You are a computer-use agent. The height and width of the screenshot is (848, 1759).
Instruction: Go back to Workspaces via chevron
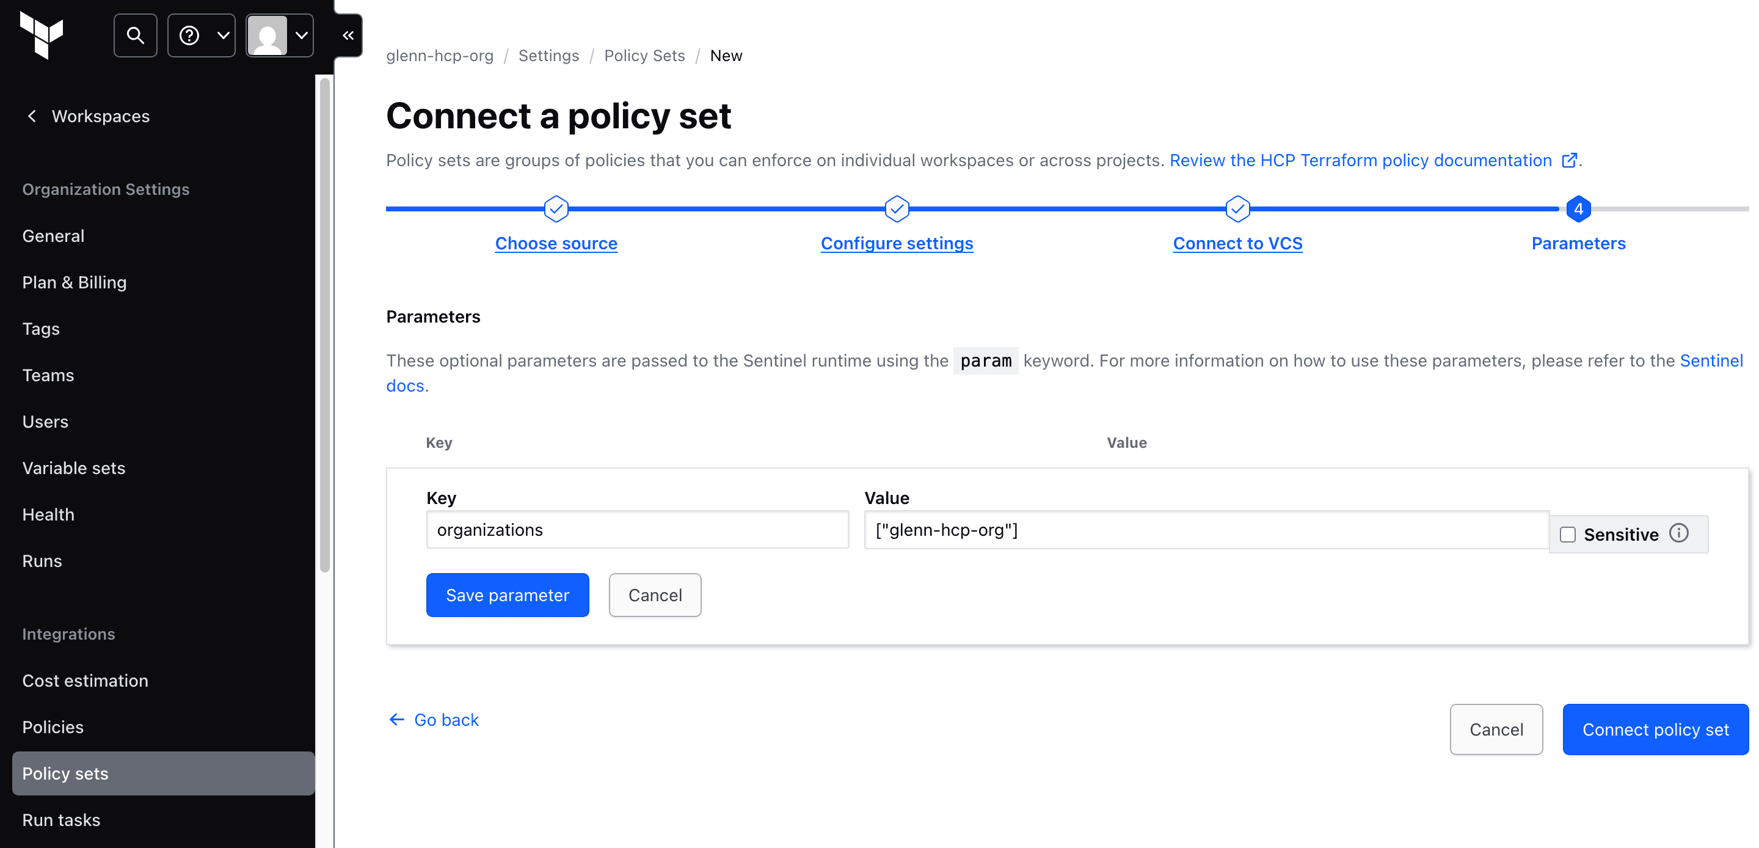pos(31,116)
